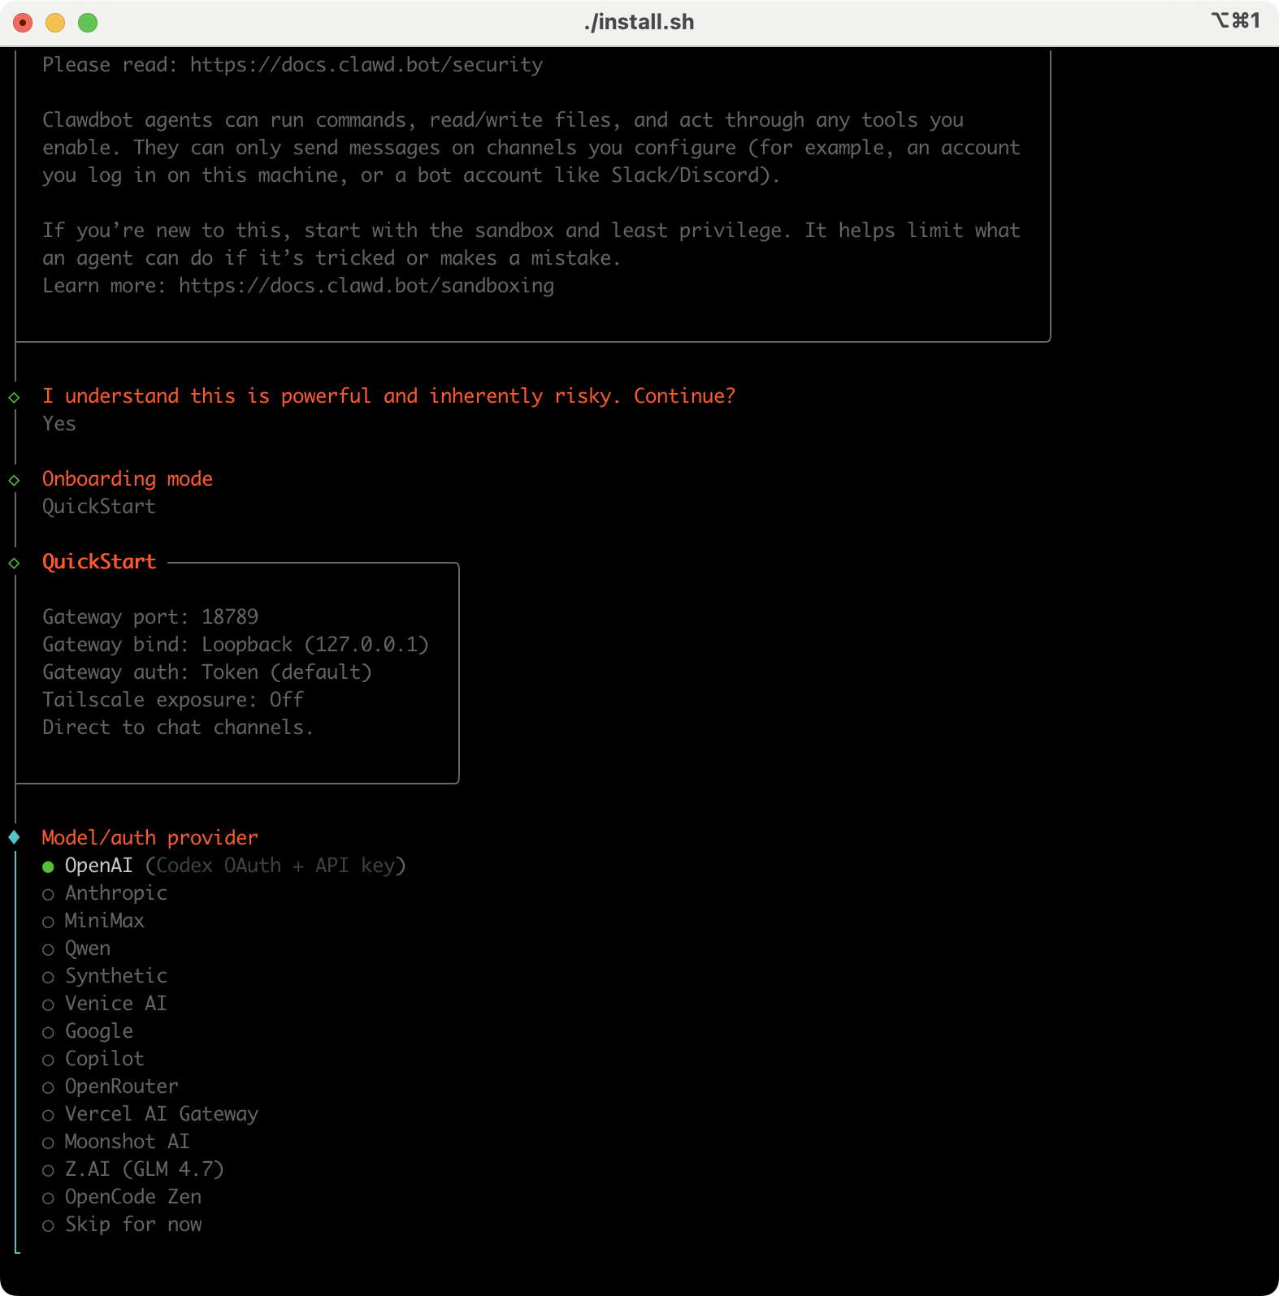Select OpenCode Zen provider
Image resolution: width=1279 pixels, height=1296 pixels.
click(132, 1197)
